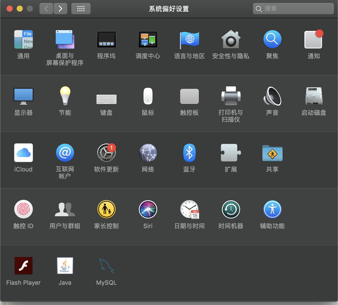Screen dimensions: 338x305
Task: Open Siri preferences
Action: 148,209
